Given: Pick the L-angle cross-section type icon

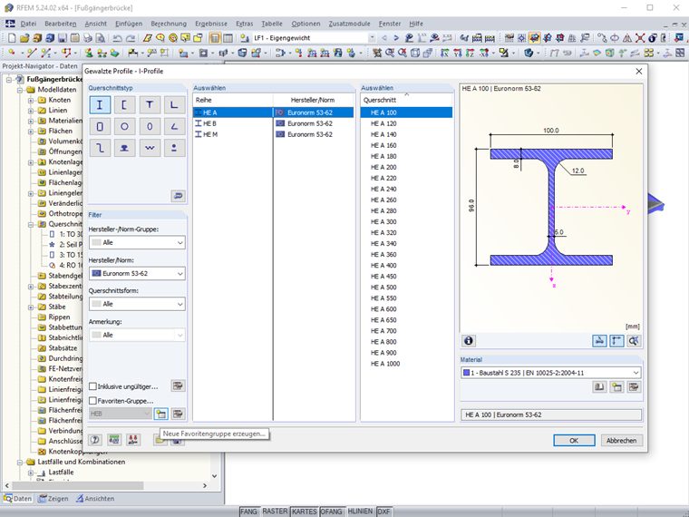Looking at the screenshot, I should [x=175, y=105].
